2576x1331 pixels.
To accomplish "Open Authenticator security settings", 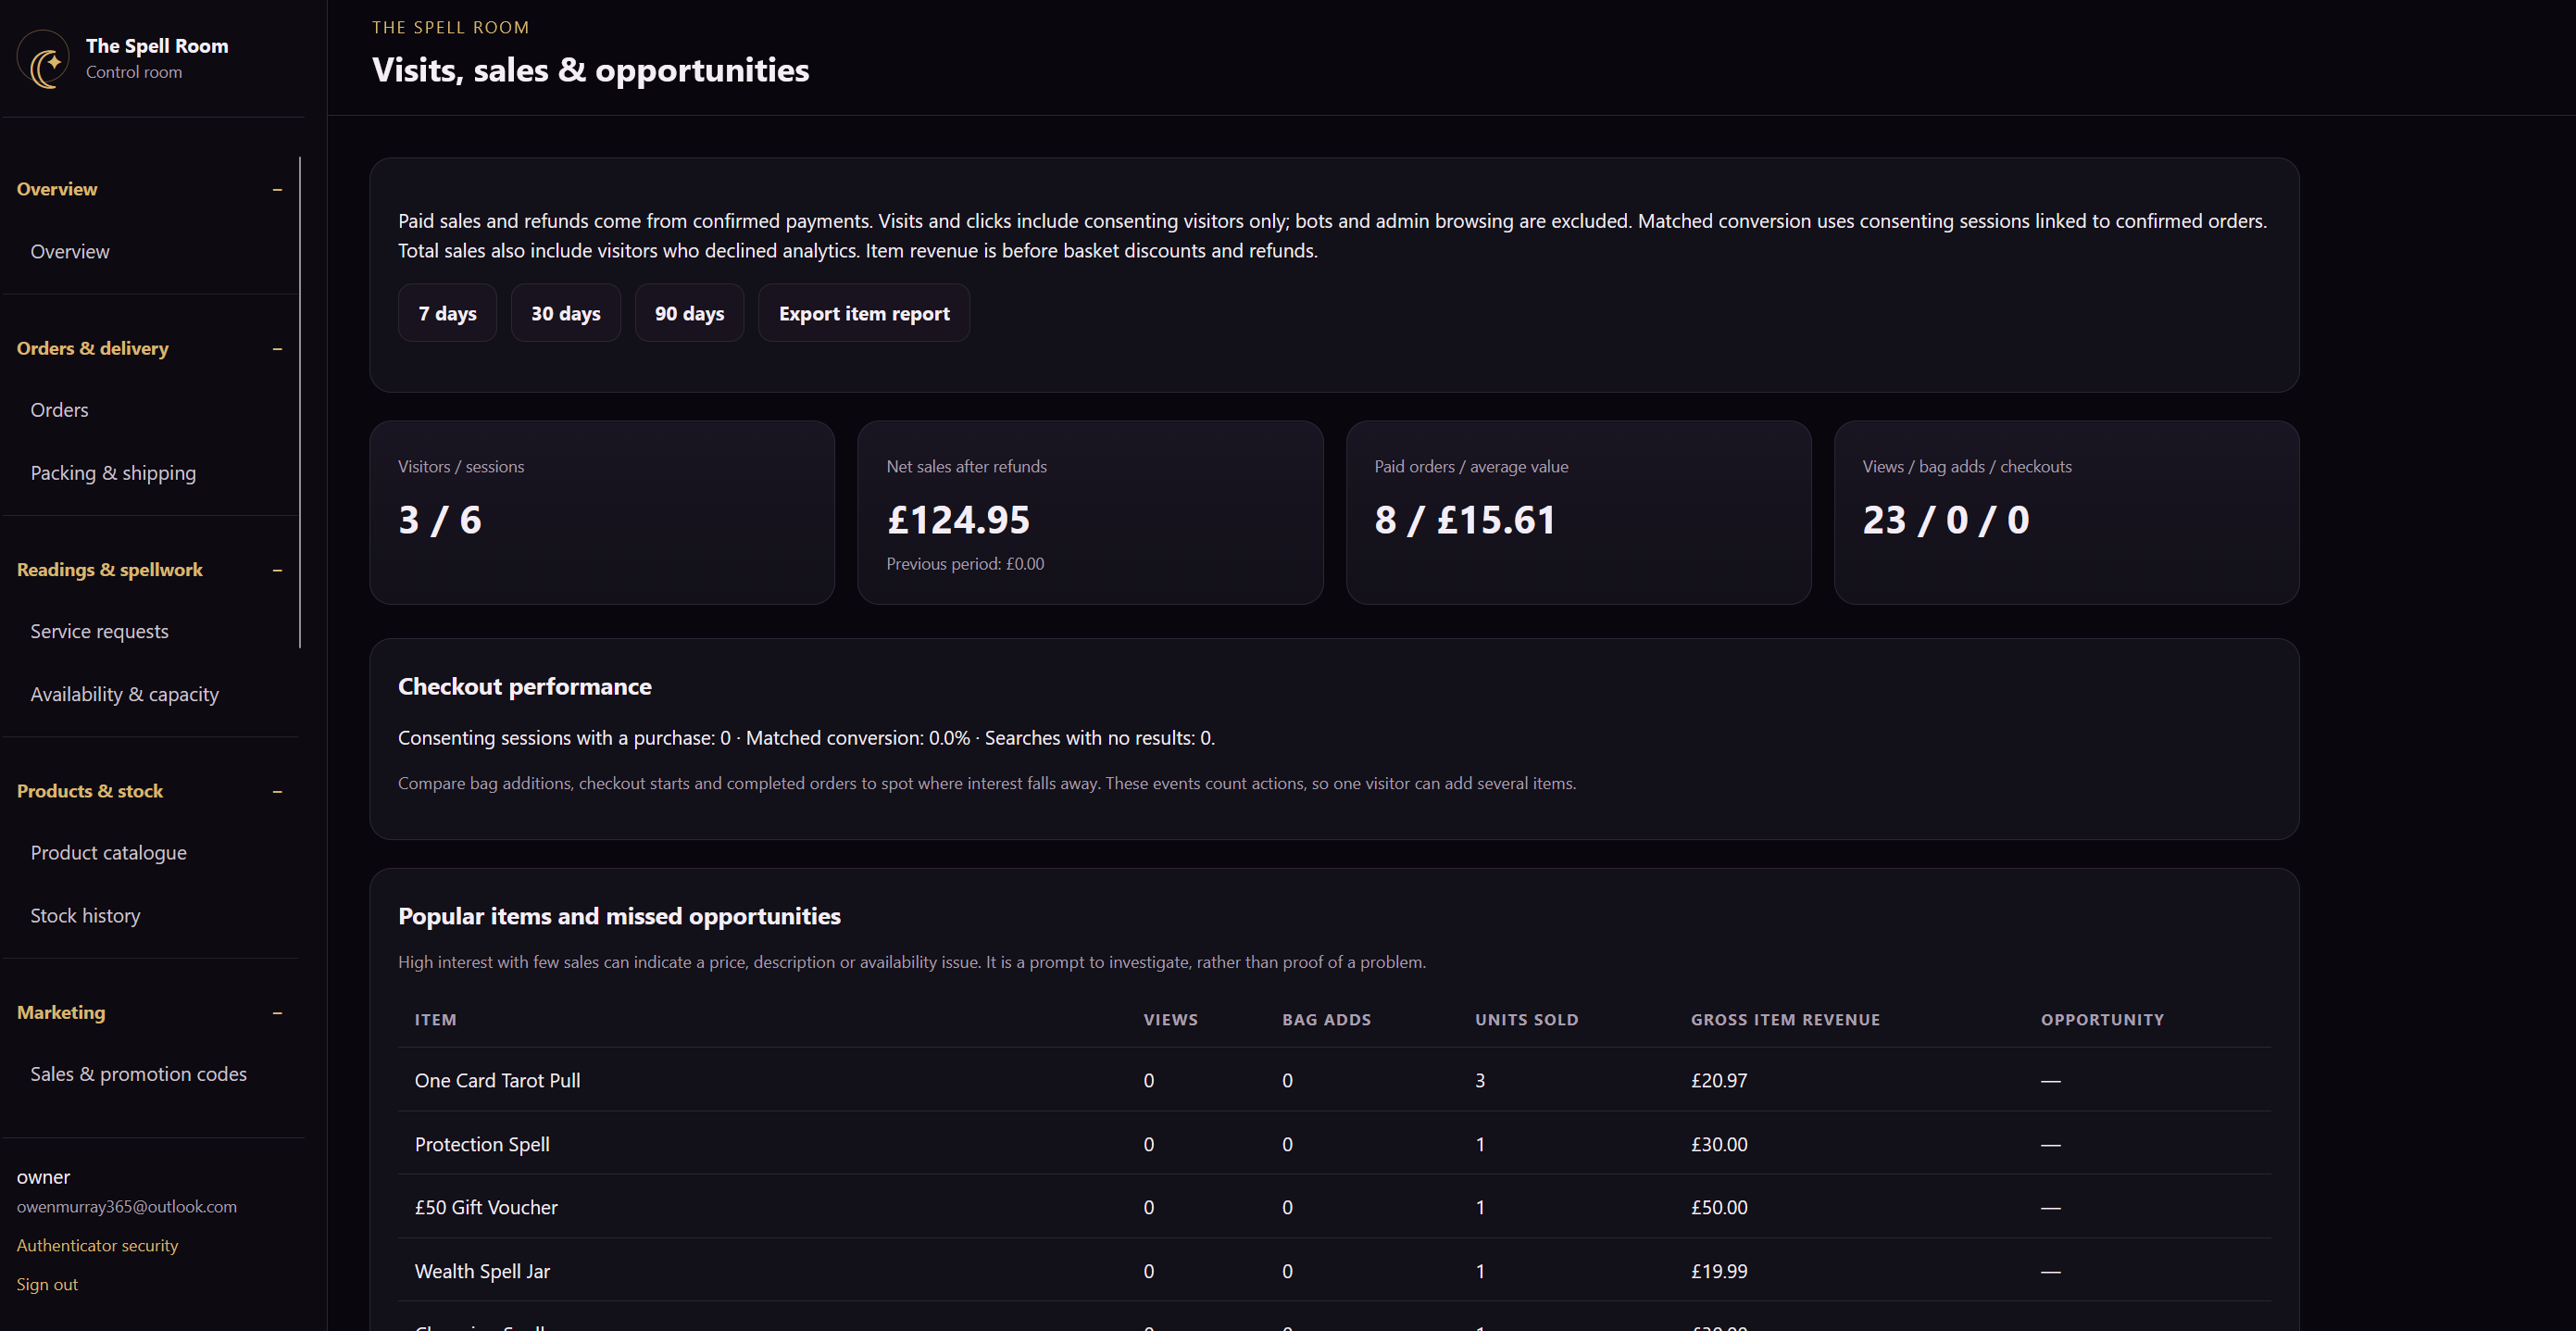I will click(x=97, y=1245).
